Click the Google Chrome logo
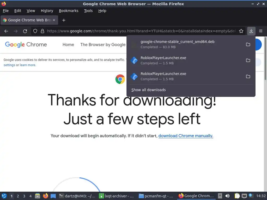 pyautogui.click(x=26, y=45)
